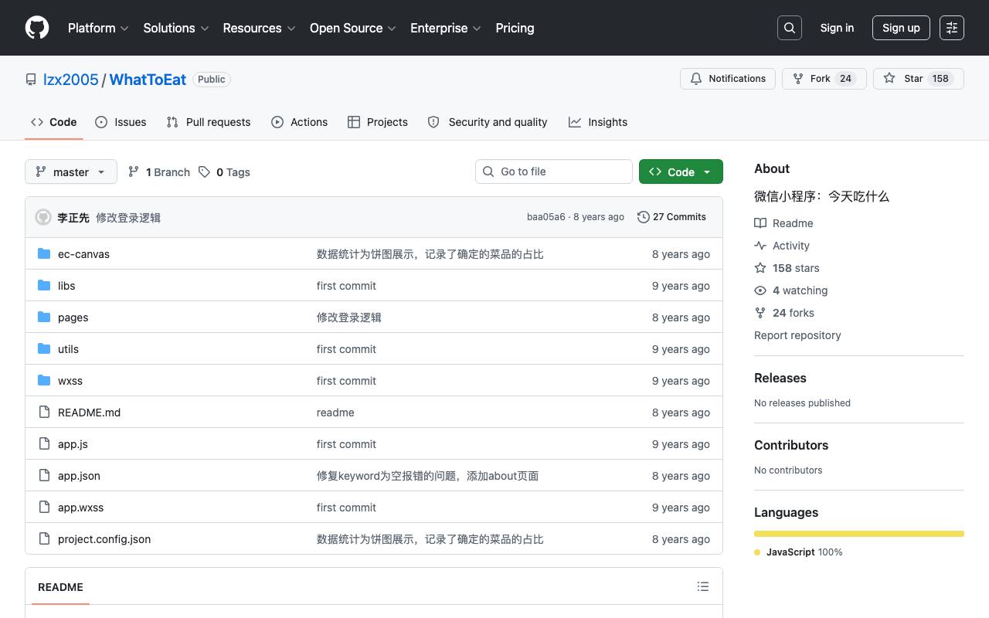The image size is (989, 618).
Task: View the 1 Branch link
Action: [159, 172]
